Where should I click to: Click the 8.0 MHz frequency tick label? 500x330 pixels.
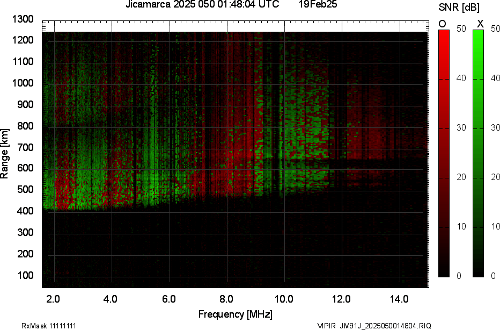[x=226, y=299]
